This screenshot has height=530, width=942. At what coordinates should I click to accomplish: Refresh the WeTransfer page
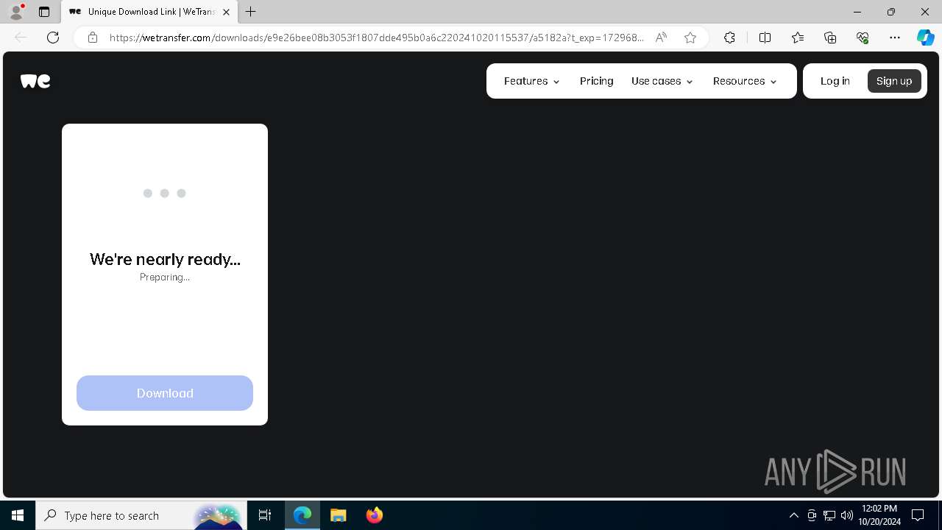click(53, 38)
